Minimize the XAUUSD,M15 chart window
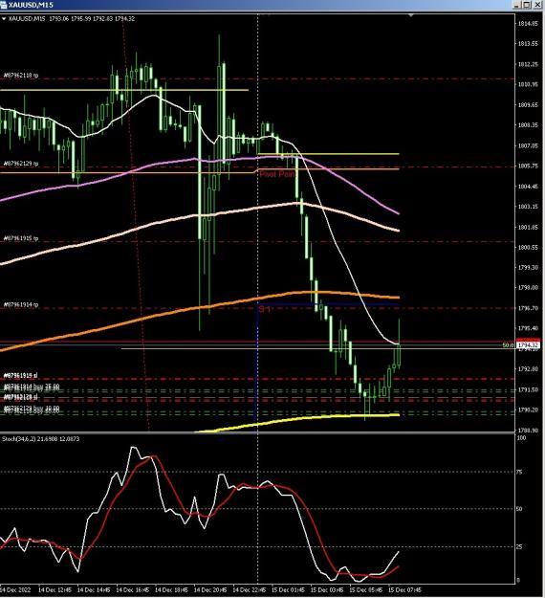The height and width of the screenshot is (598, 545). click(x=517, y=5)
